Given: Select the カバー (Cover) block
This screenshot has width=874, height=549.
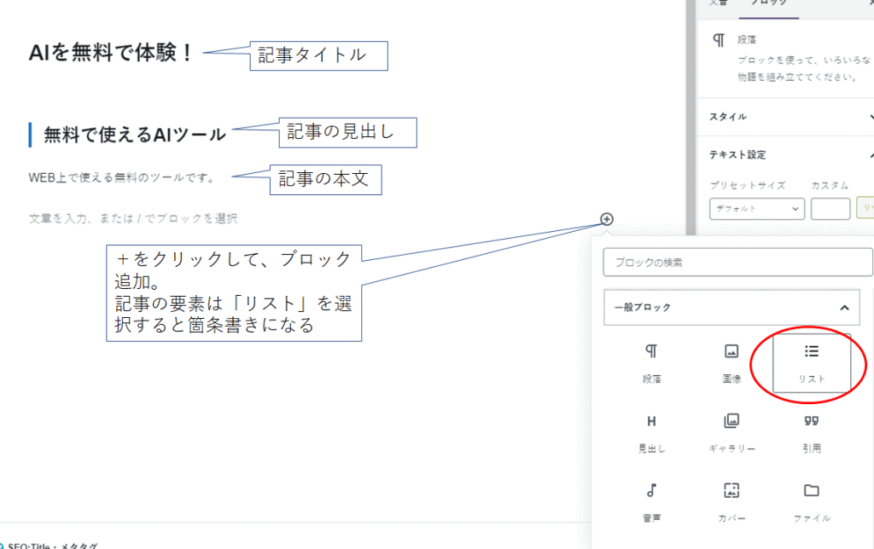Looking at the screenshot, I should click(731, 501).
